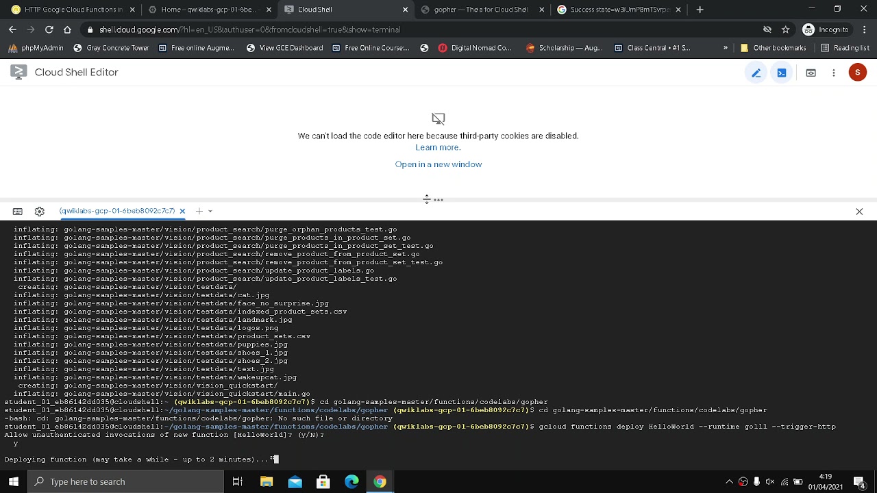Image resolution: width=877 pixels, height=493 pixels.
Task: Open the Free online Augme... bookmark
Action: (x=196, y=48)
